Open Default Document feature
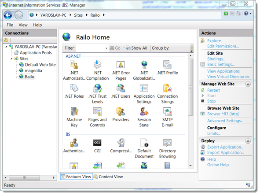The image size is (260, 195). coord(144,148)
